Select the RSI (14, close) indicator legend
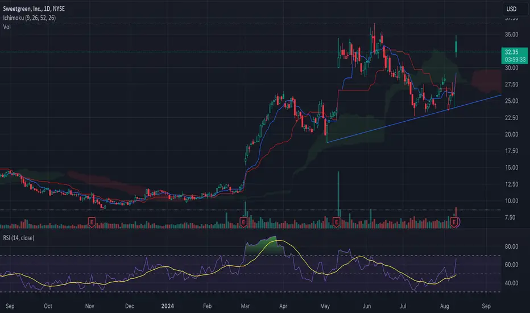This screenshot has width=530, height=313. point(19,238)
